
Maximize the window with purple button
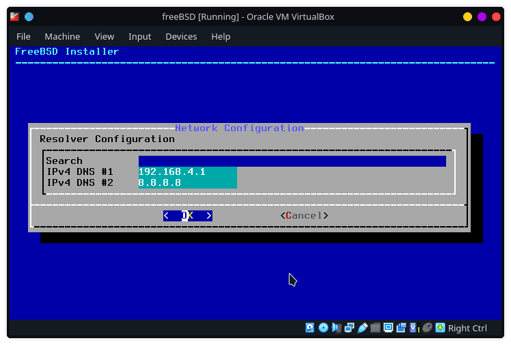pyautogui.click(x=482, y=16)
